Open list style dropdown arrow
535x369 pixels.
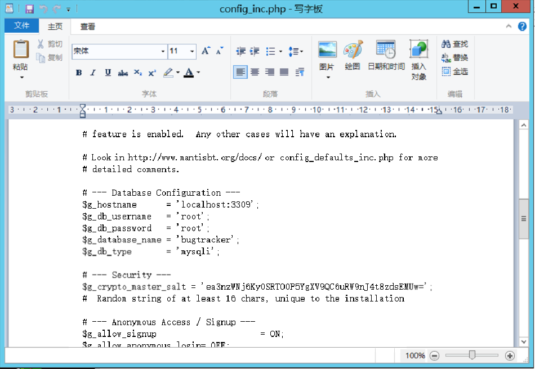point(280,51)
